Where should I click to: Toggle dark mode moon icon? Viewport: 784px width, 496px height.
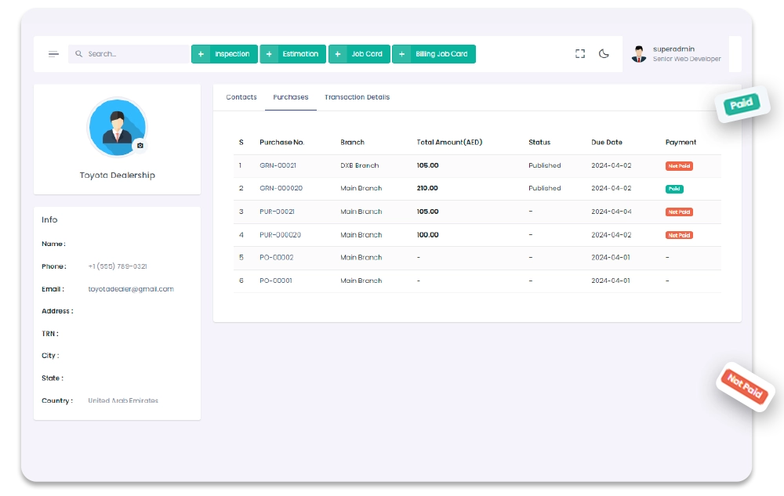(x=604, y=54)
